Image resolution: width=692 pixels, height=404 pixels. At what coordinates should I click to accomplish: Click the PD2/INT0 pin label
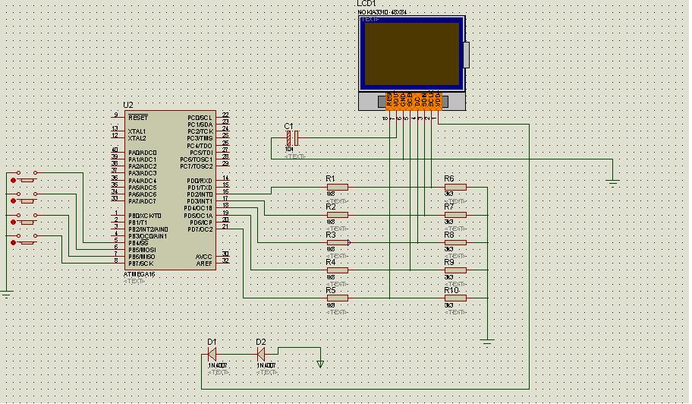tap(200, 194)
